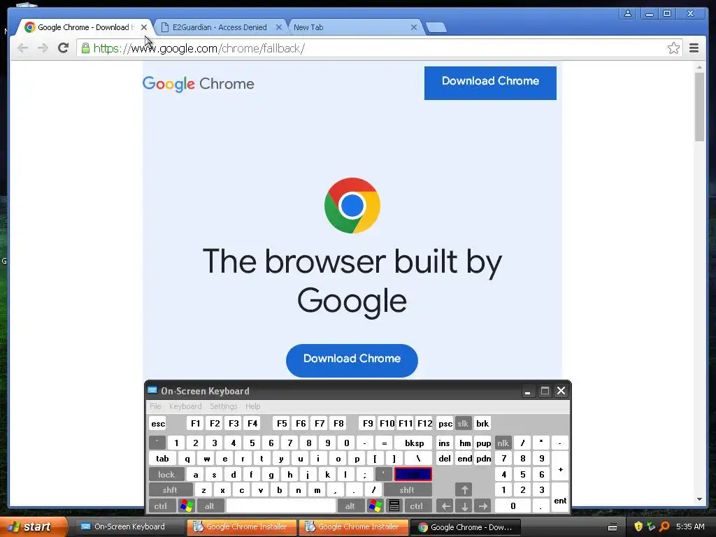The height and width of the screenshot is (537, 716).
Task: Click the rounded Download Chrome button
Action: point(352,361)
